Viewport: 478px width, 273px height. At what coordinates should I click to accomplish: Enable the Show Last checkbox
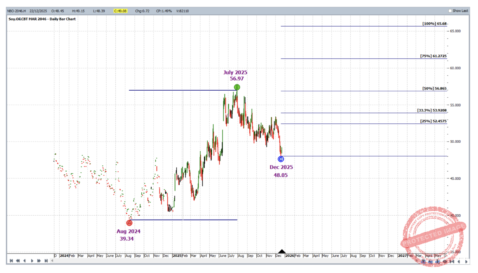[x=450, y=11]
